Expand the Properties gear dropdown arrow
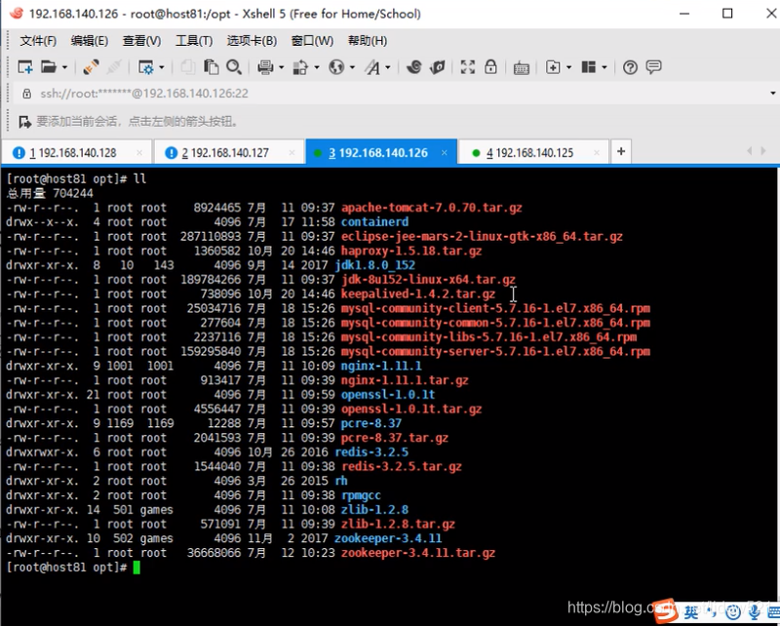This screenshot has height=626, width=780. pos(162,67)
